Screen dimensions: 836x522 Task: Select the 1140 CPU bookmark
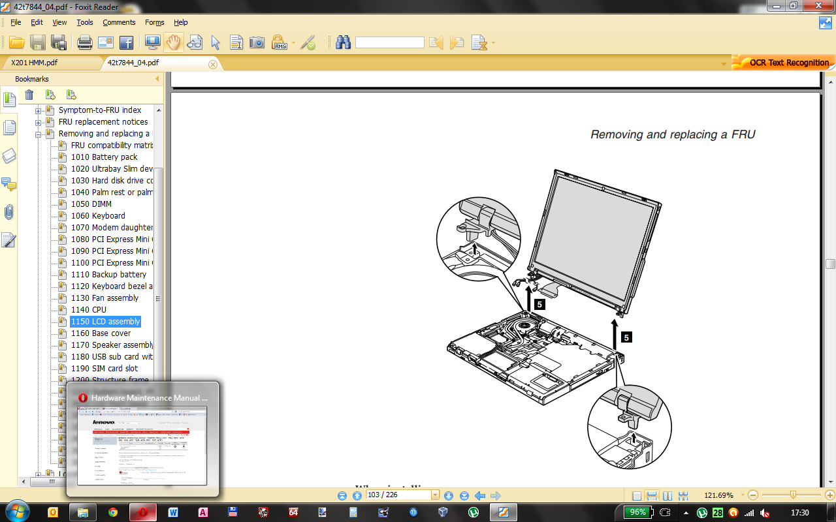[89, 310]
